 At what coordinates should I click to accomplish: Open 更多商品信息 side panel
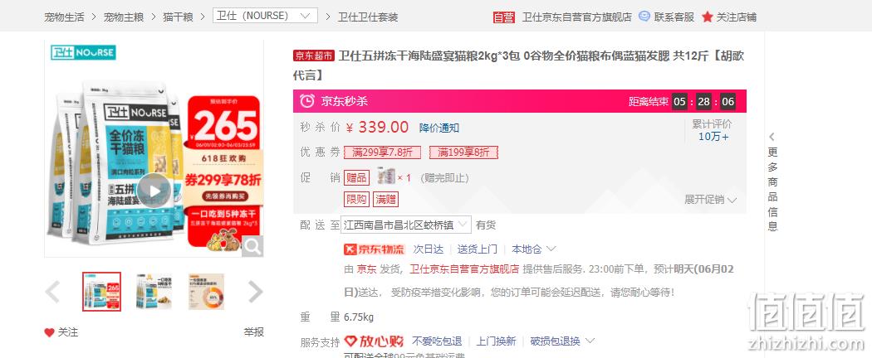[x=772, y=182]
